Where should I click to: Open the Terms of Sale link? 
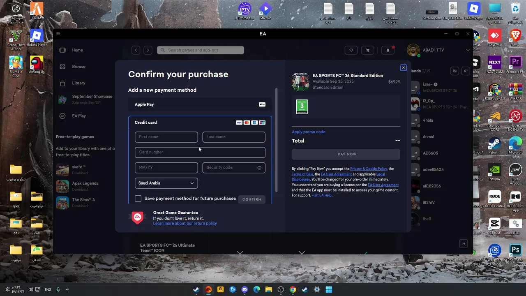click(302, 174)
